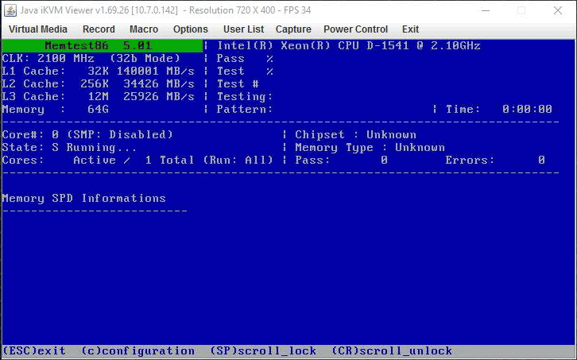The height and width of the screenshot is (360, 577).
Task: Click the (SP)scroll_lock hint
Action: point(263,350)
